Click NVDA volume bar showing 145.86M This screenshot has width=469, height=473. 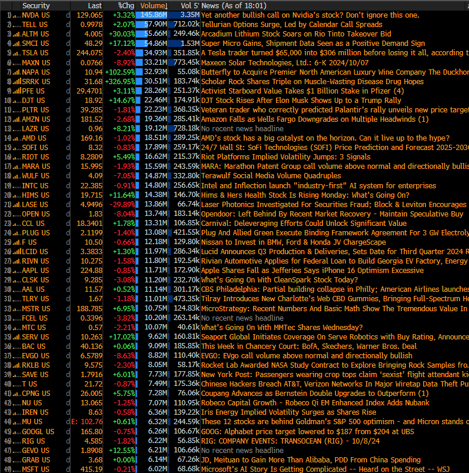point(151,15)
